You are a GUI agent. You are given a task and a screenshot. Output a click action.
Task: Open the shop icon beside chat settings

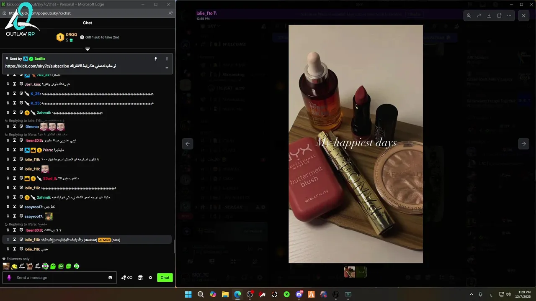(140, 278)
